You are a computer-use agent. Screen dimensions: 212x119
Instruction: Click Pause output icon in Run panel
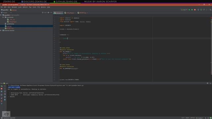(x=1, y=92)
